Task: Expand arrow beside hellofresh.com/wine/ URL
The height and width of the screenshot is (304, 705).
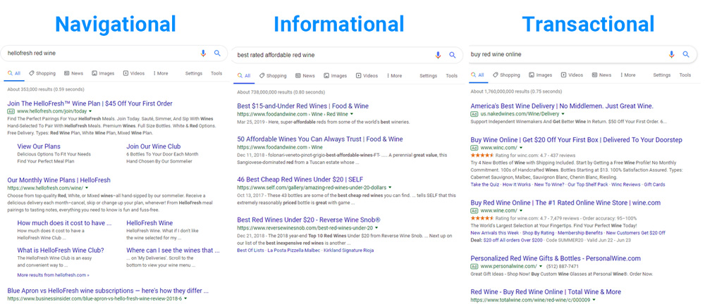Action: pyautogui.click(x=86, y=187)
